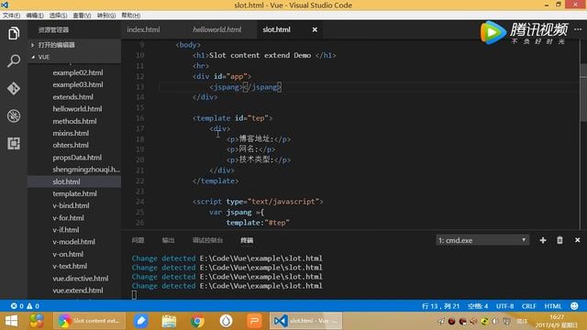Open the 选择(S) menu
Image resolution: width=587 pixels, height=330 pixels.
tap(59, 16)
